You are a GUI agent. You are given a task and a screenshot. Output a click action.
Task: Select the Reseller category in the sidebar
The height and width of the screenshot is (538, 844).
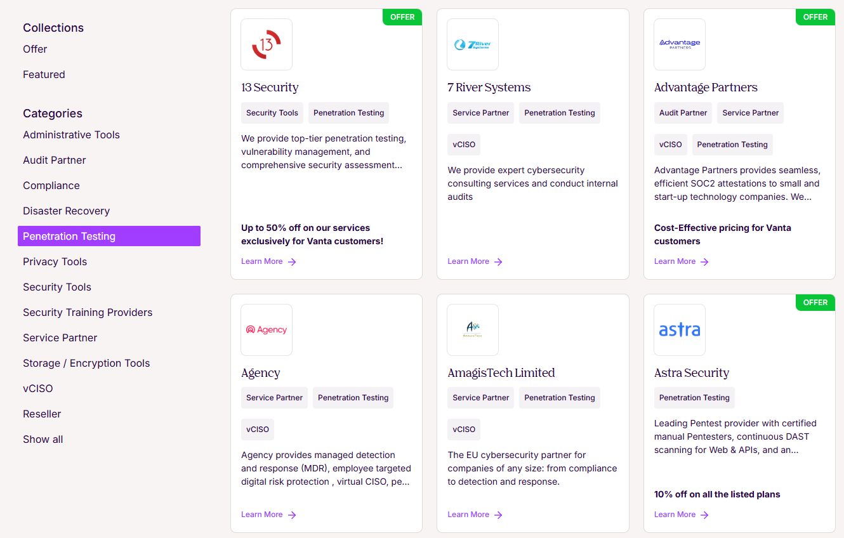42,414
